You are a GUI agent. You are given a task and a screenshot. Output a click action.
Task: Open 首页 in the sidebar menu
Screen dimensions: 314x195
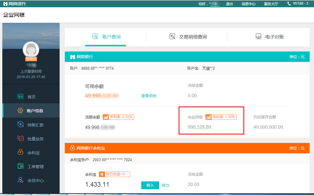tap(31, 97)
